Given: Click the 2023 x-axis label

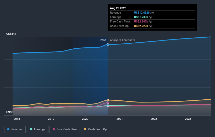Looking at the screenshot, I should 188,119.
